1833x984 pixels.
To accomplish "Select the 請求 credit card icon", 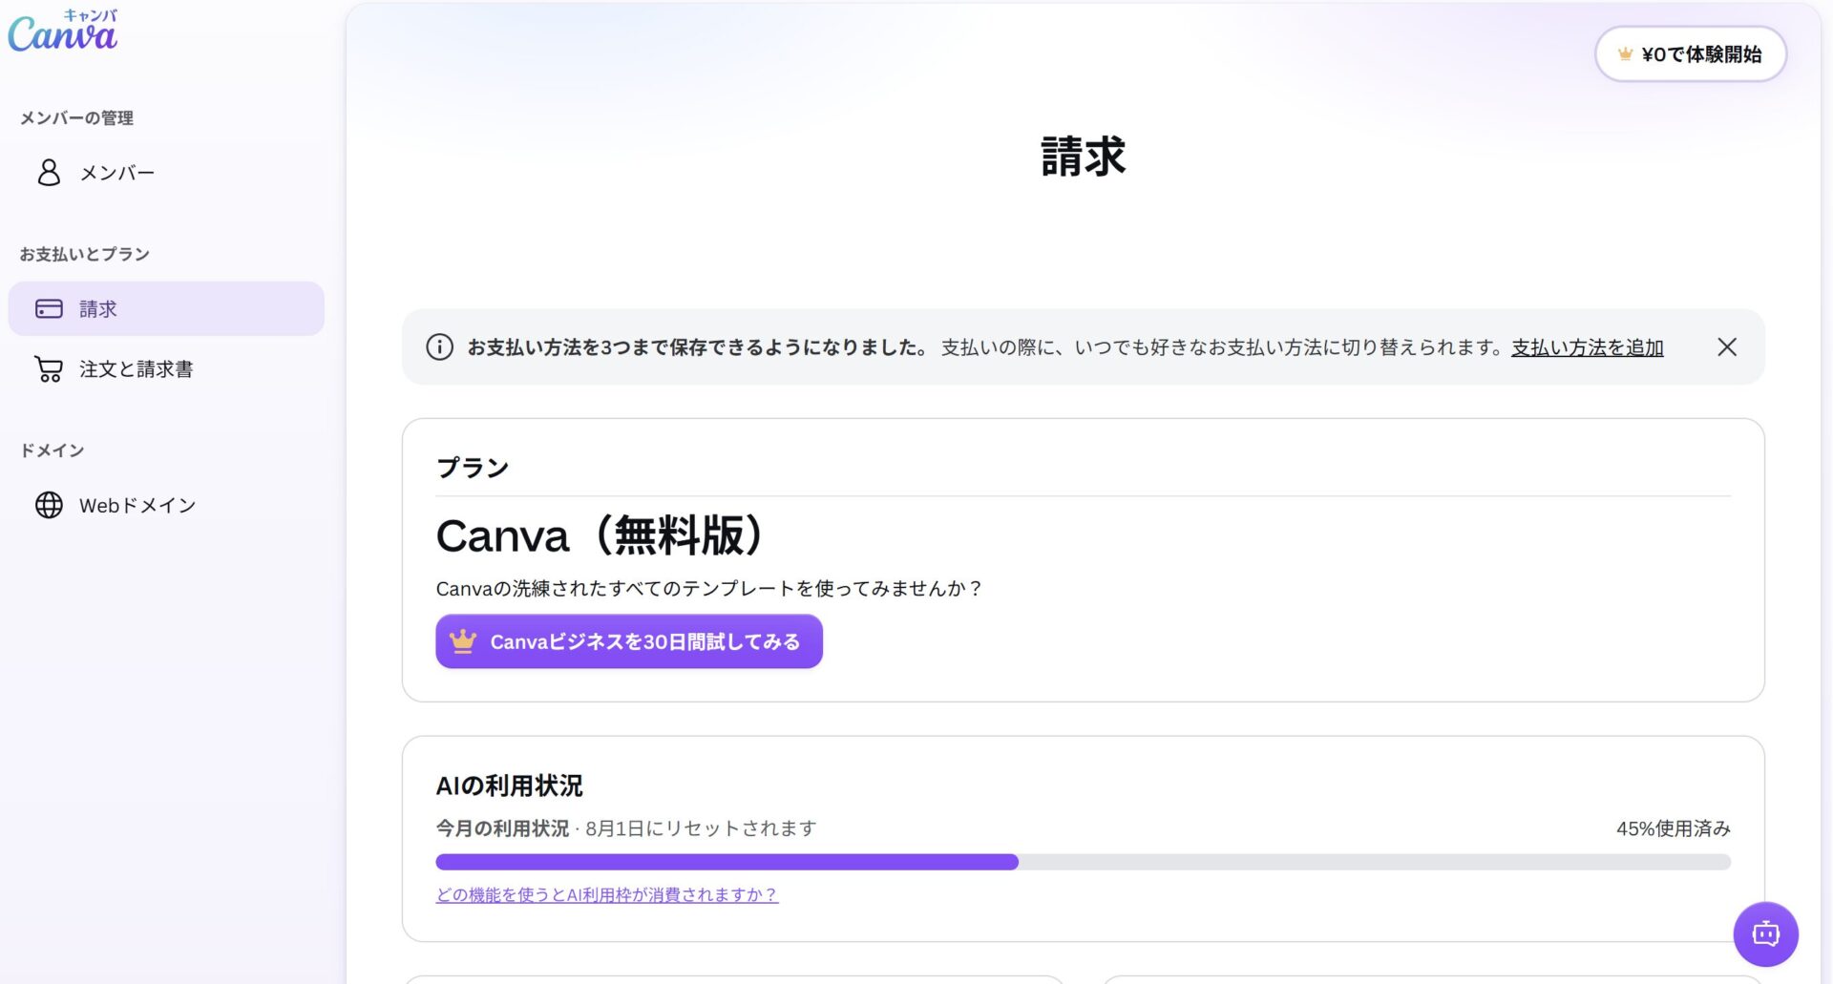I will [x=49, y=309].
